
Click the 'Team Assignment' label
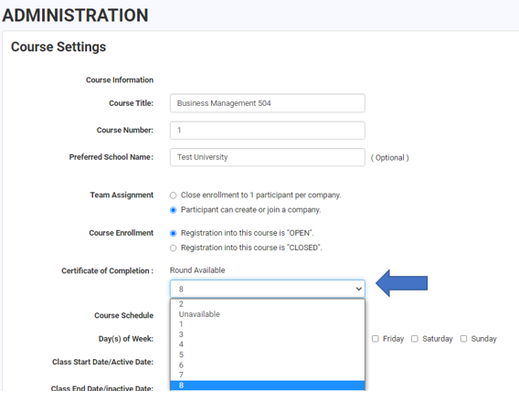(x=122, y=195)
